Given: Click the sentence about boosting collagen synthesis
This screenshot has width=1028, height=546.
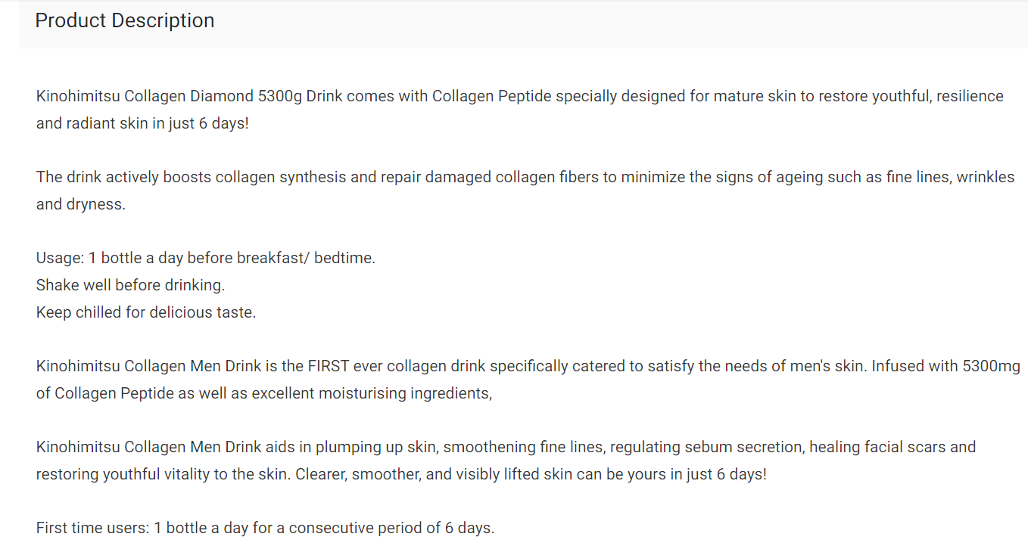Looking at the screenshot, I should pos(525,177).
